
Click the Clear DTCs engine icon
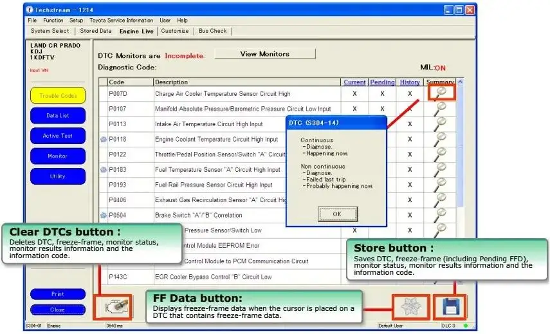117,308
